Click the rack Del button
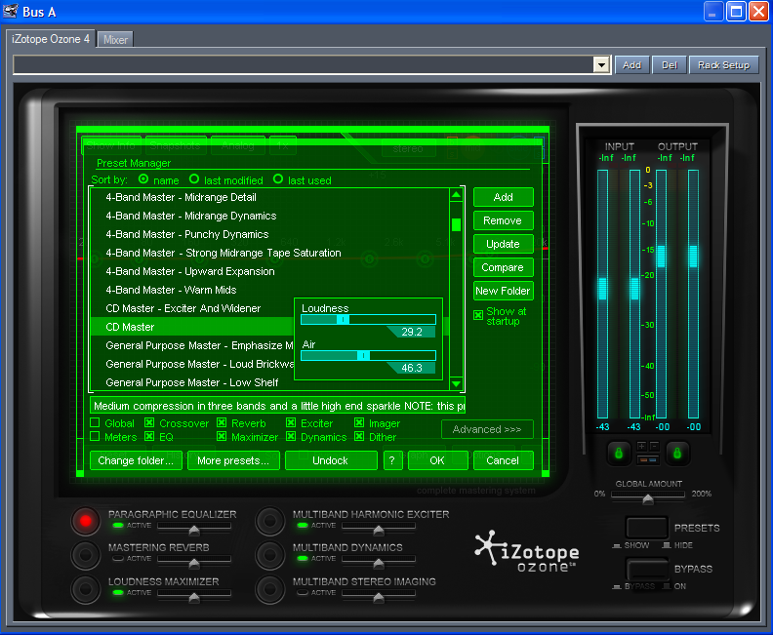 point(669,64)
